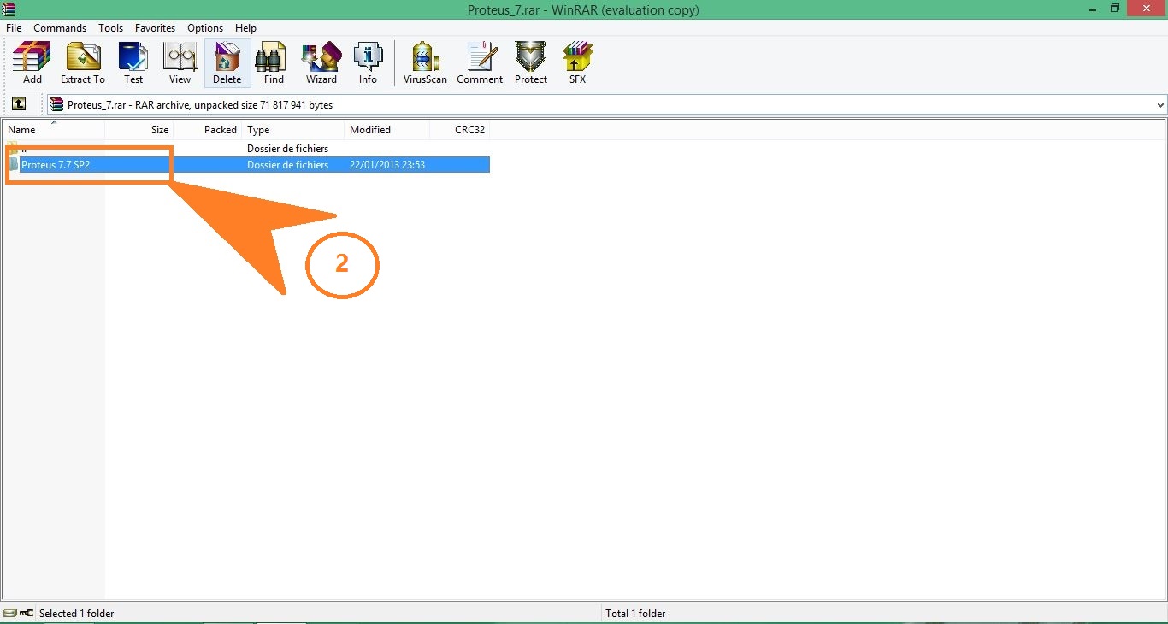Viewport: 1168px width, 624px height.
Task: Click the Proteus_7.rar path bar
Action: (x=197, y=104)
